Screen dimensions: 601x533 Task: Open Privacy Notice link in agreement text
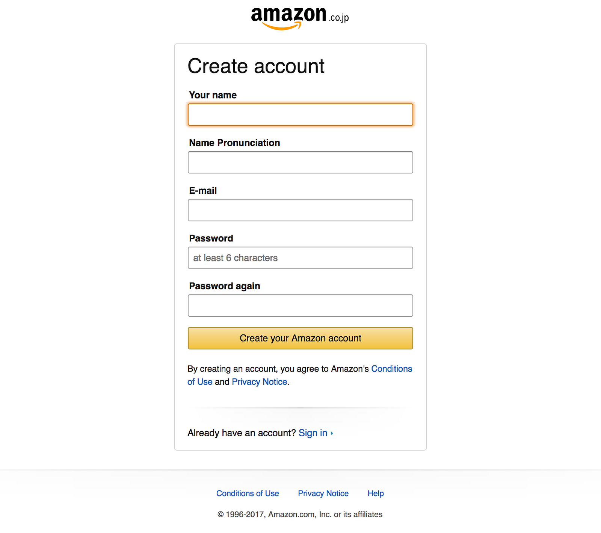click(x=259, y=382)
